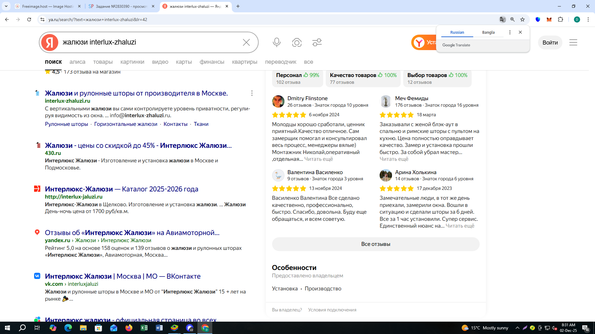This screenshot has width=595, height=334.
Task: Expand the tab search chevron
Action: (x=6, y=6)
